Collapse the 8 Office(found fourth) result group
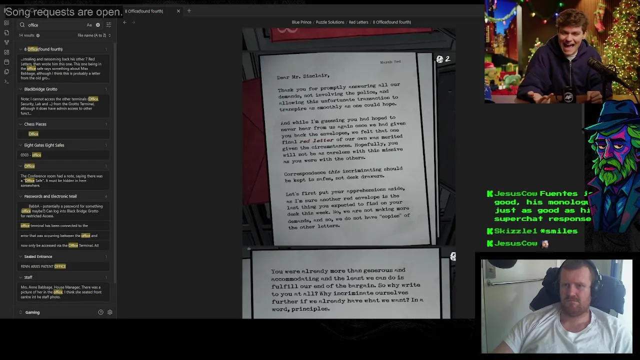 click(x=21, y=49)
